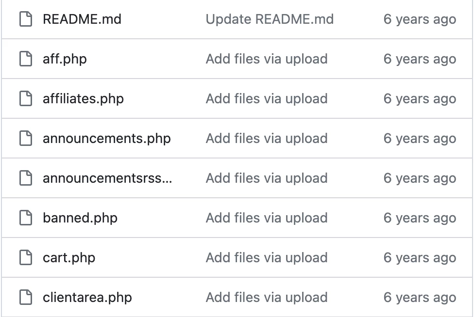Click the file icon beside README.md
This screenshot has height=317, width=474.
pos(25,19)
